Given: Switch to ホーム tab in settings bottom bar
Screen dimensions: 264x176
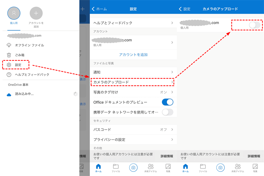Looking at the screenshot, I should click(98, 168).
